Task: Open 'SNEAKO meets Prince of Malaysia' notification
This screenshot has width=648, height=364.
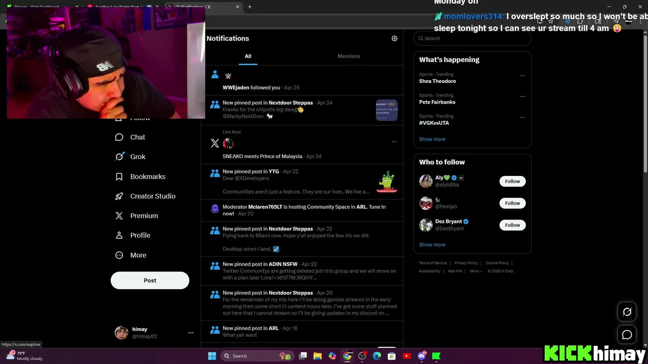Action: (302, 145)
